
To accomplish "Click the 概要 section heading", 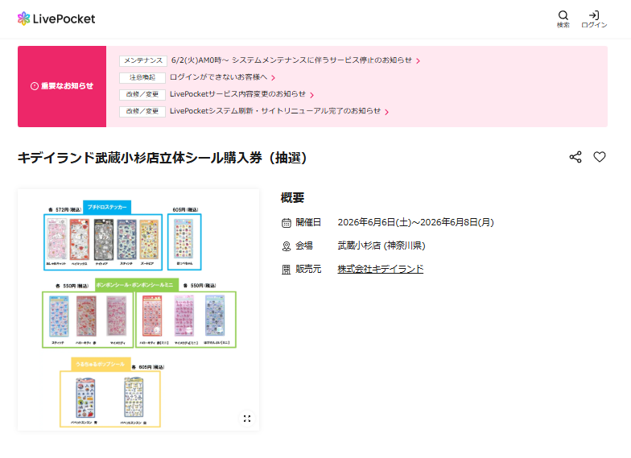I will click(x=293, y=198).
